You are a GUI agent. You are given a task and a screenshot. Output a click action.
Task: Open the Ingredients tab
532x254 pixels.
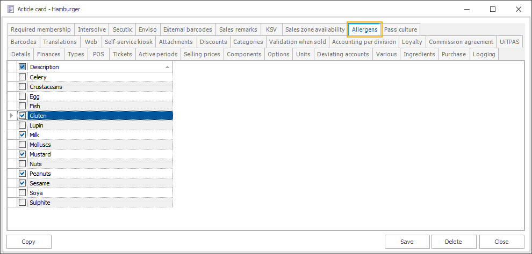(x=419, y=54)
